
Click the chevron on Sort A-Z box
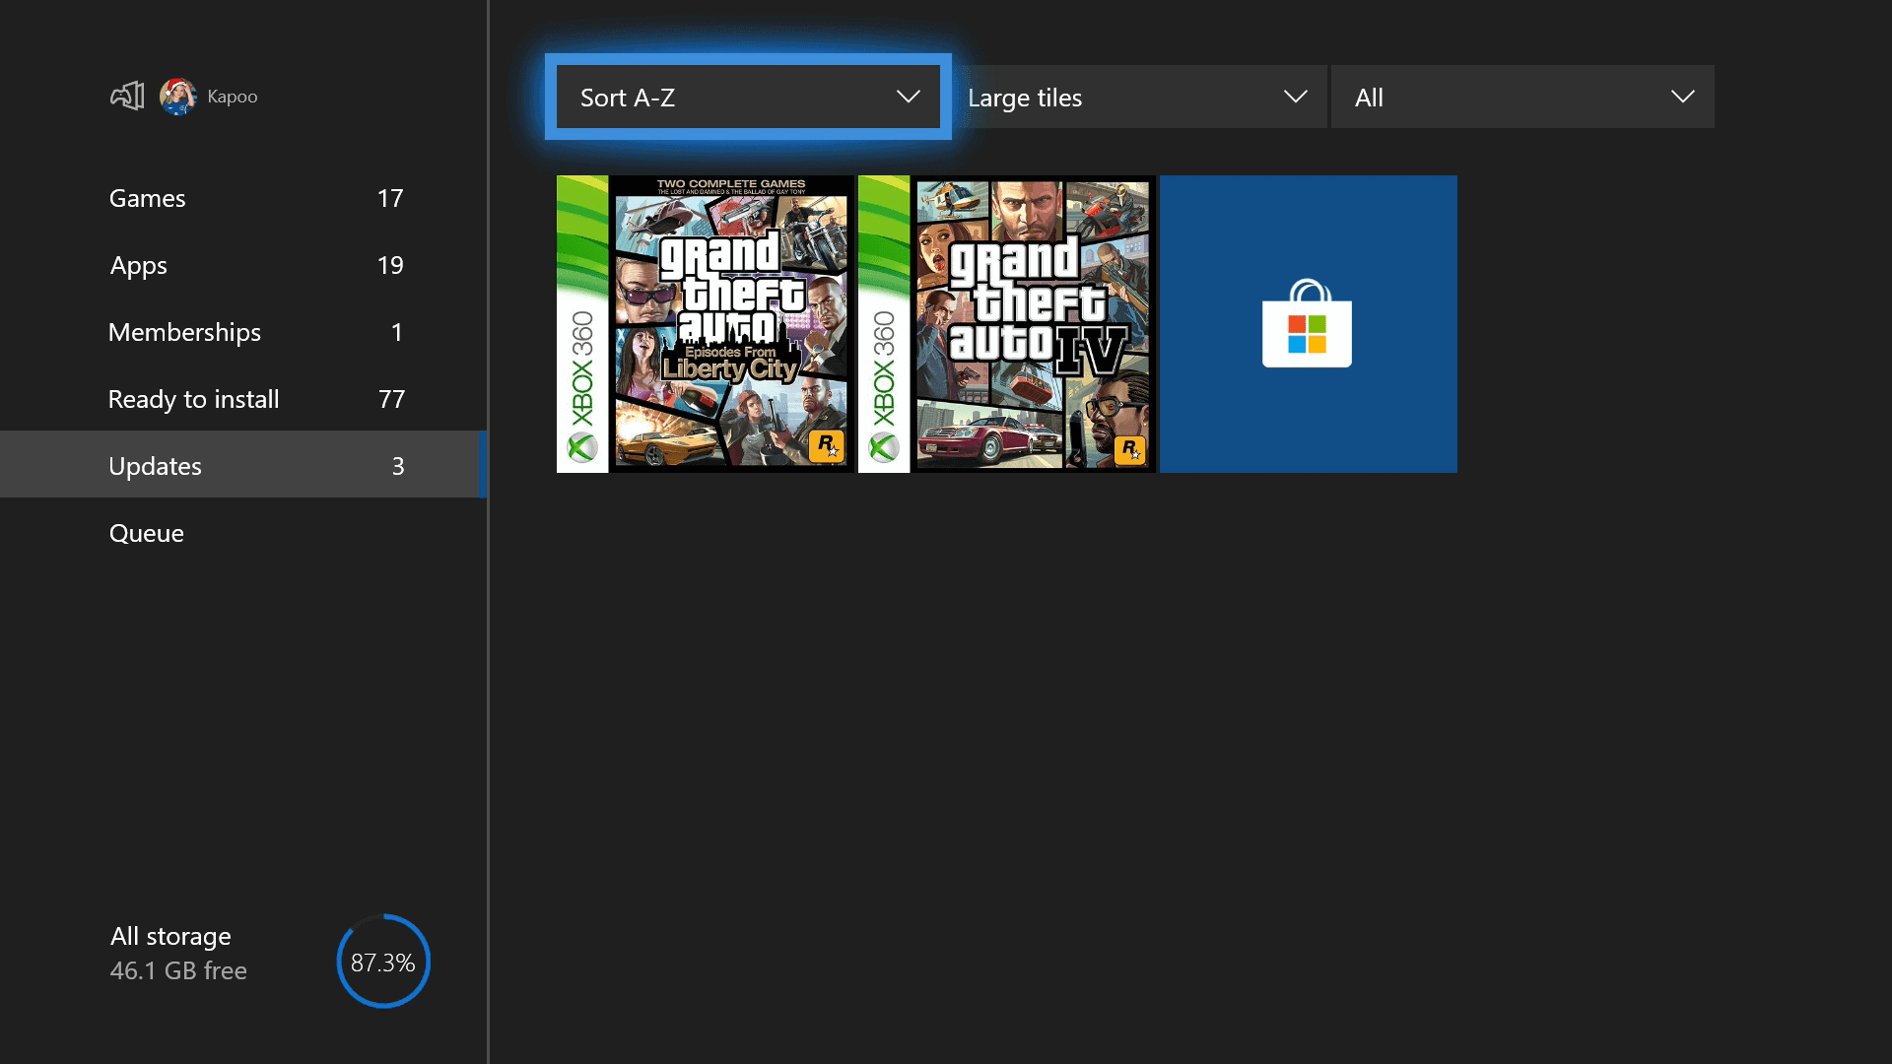pos(909,97)
